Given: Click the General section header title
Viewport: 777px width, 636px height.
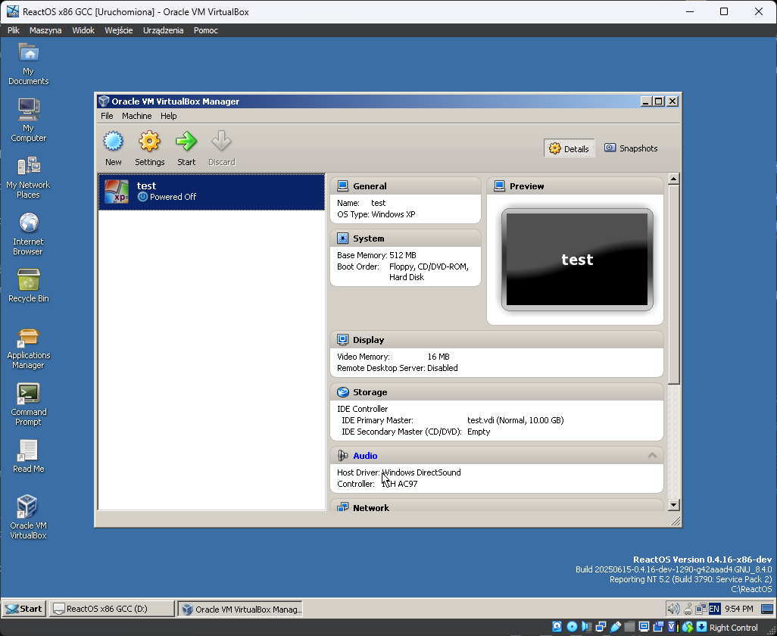Looking at the screenshot, I should (370, 186).
